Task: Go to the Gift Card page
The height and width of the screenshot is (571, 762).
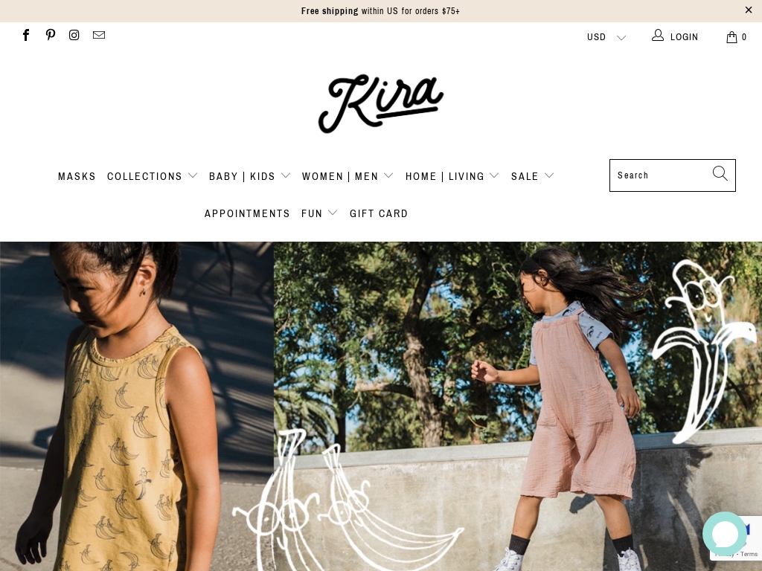Action: (x=379, y=213)
